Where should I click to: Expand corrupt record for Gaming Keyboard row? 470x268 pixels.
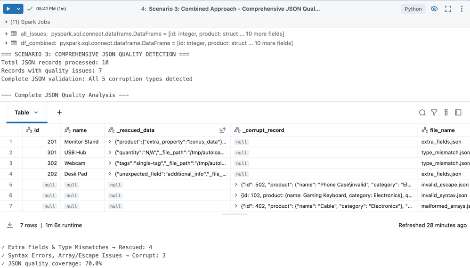click(x=236, y=195)
